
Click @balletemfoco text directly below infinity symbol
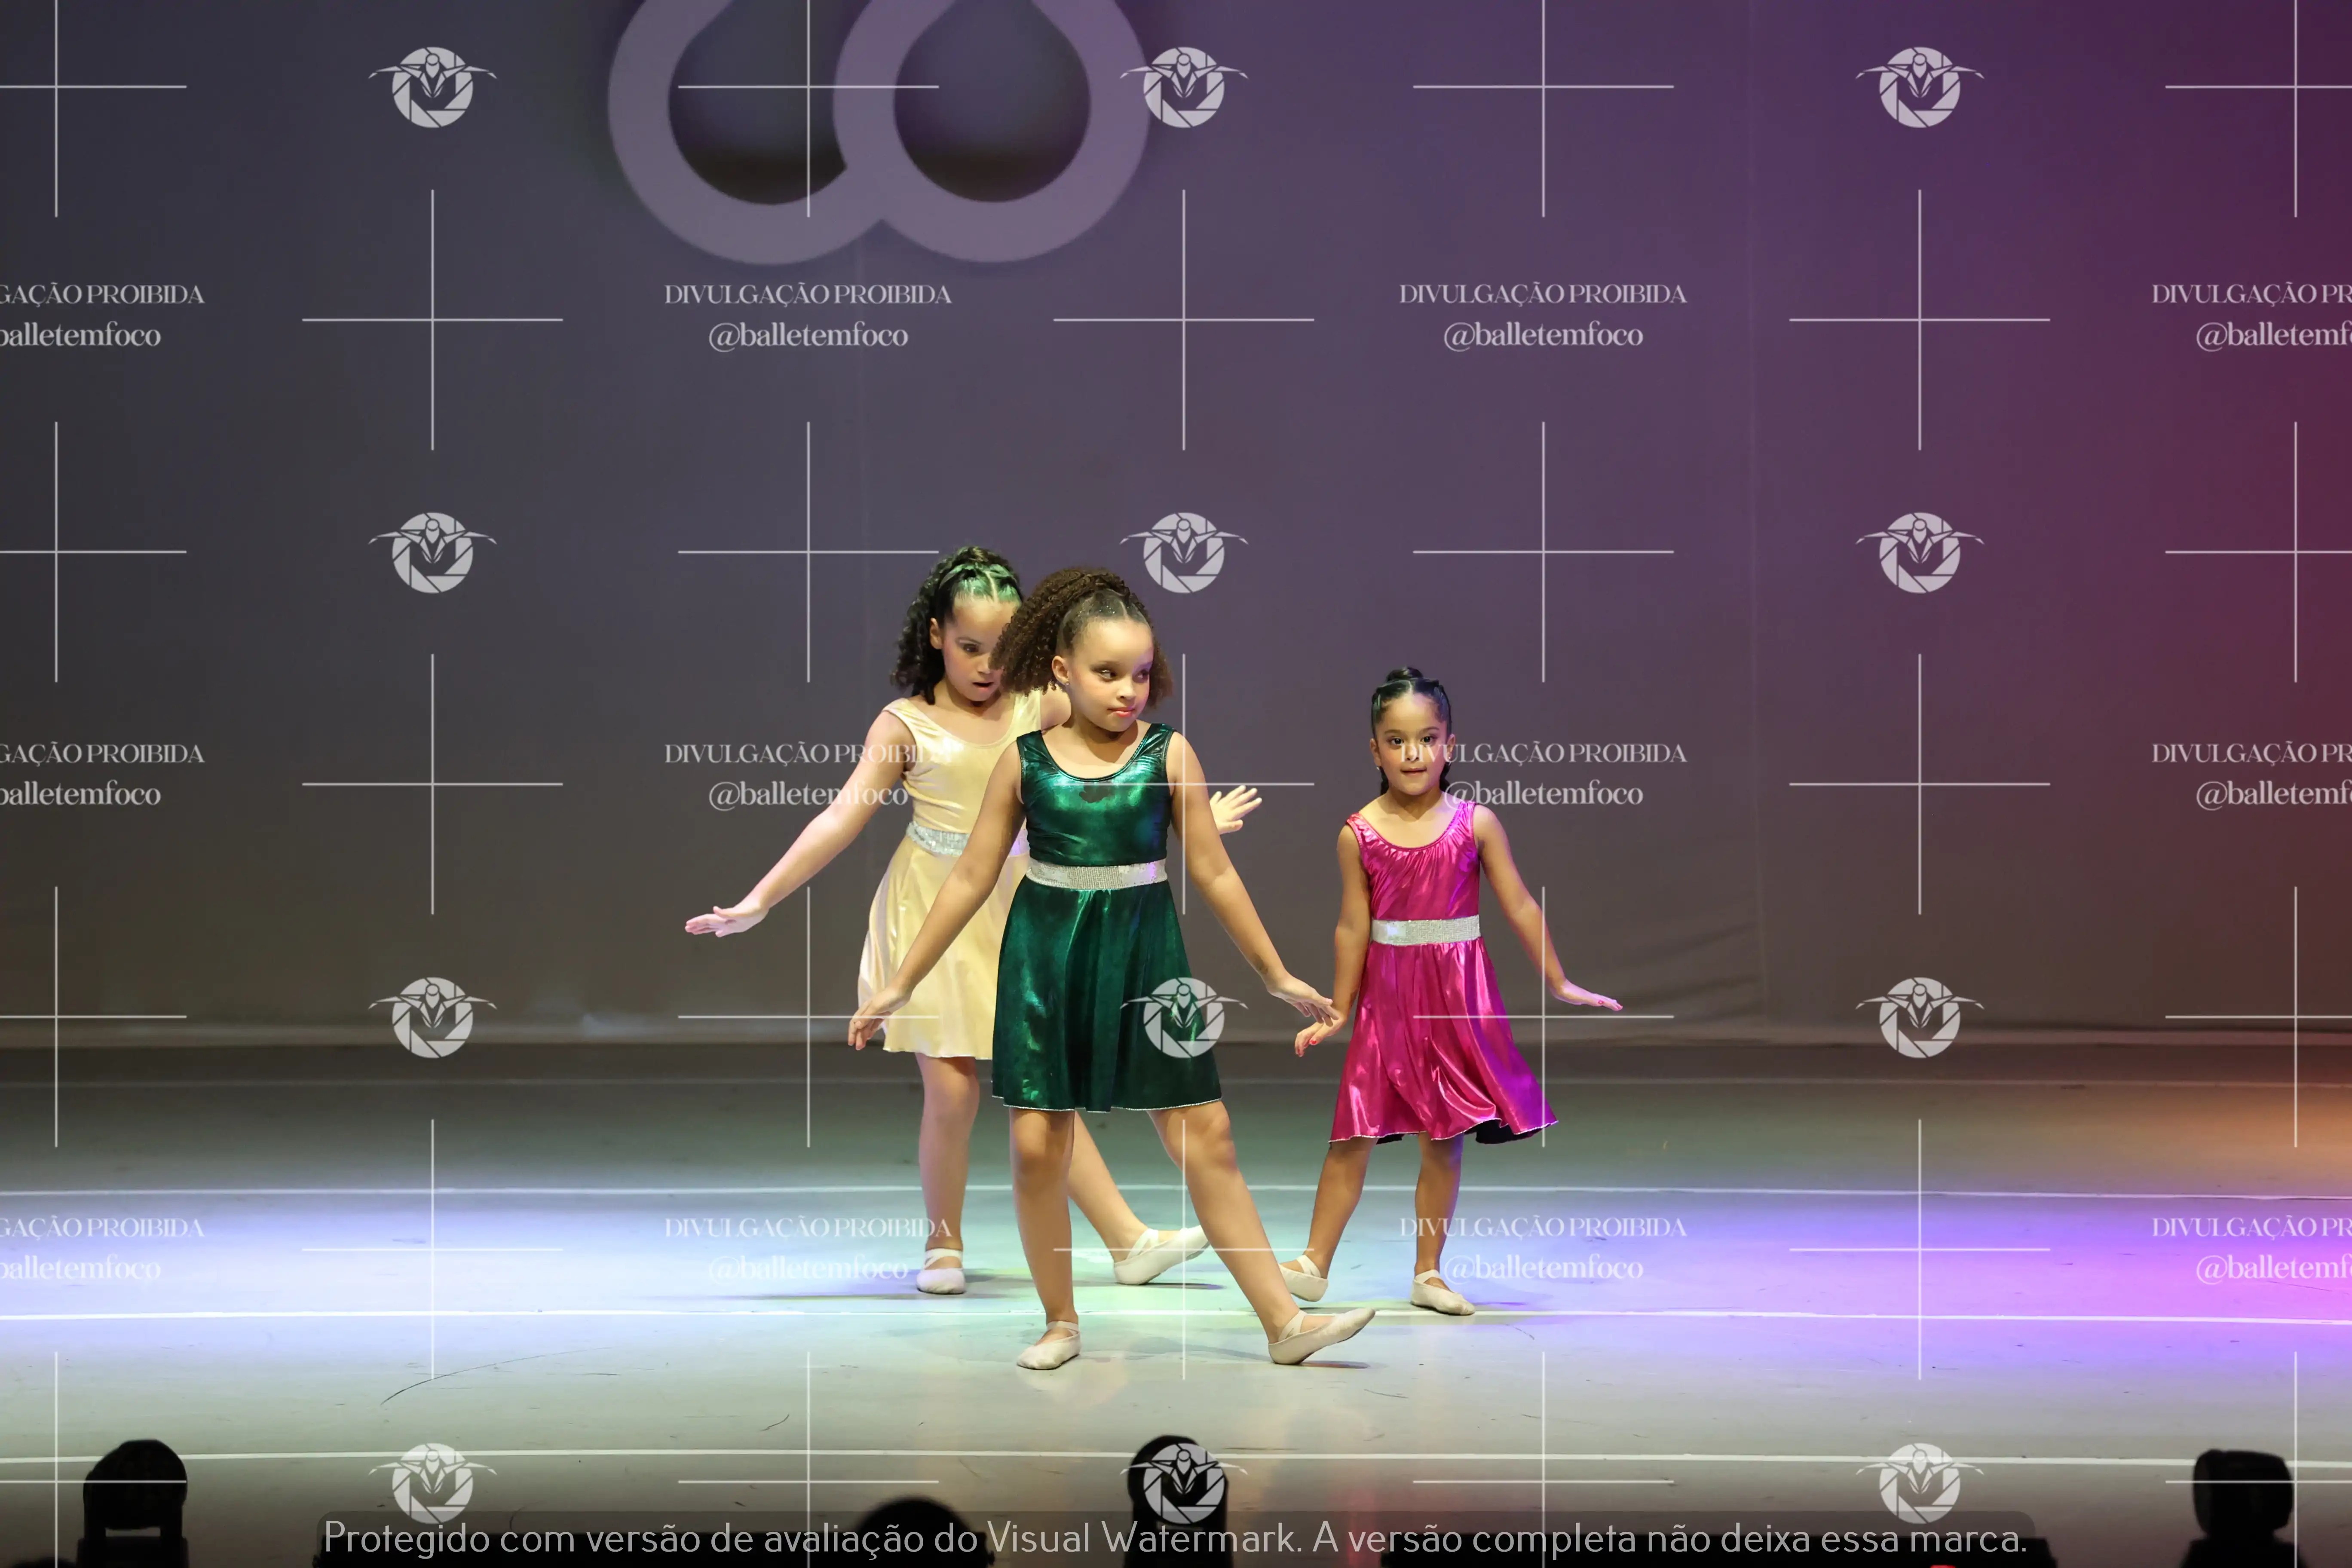pyautogui.click(x=808, y=335)
